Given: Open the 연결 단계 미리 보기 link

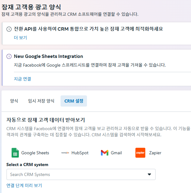Looking at the screenshot, I should (24, 185).
